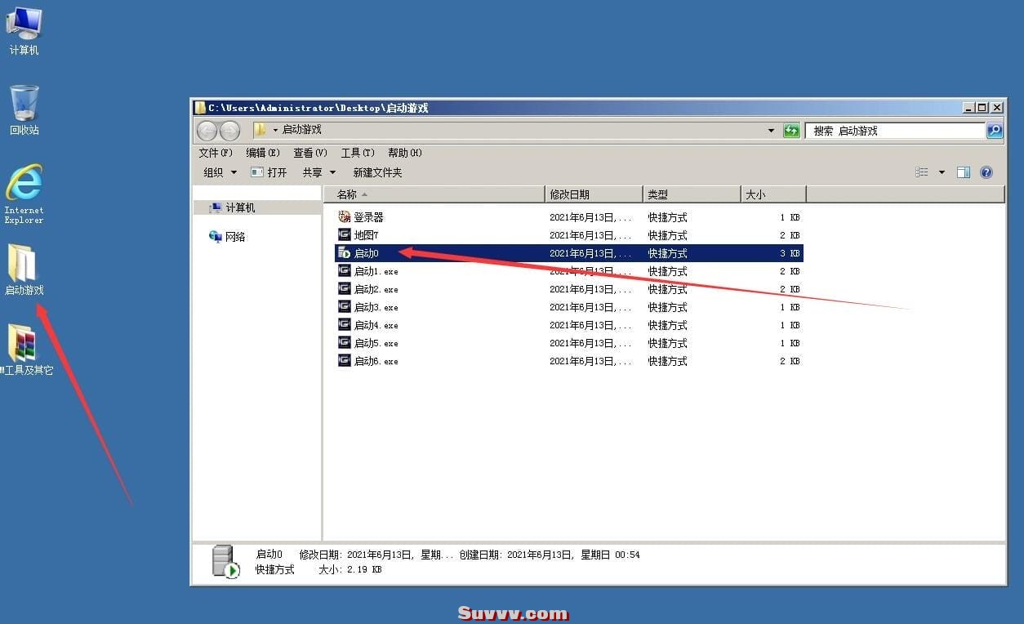Screen dimensions: 1024x624
Task: Open the 计算机 icon on the desktop
Action: pyautogui.click(x=24, y=29)
